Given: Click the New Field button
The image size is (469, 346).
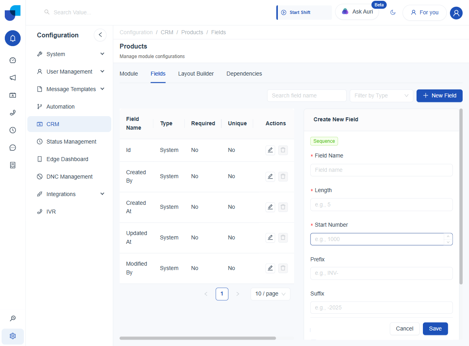Looking at the screenshot, I should 439,95.
